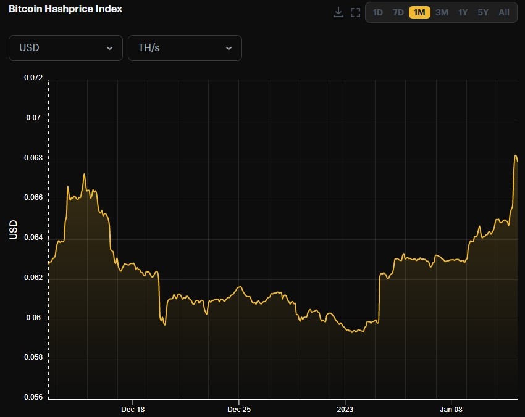Click the Dec 25 date axis label
The width and height of the screenshot is (525, 417).
click(239, 410)
